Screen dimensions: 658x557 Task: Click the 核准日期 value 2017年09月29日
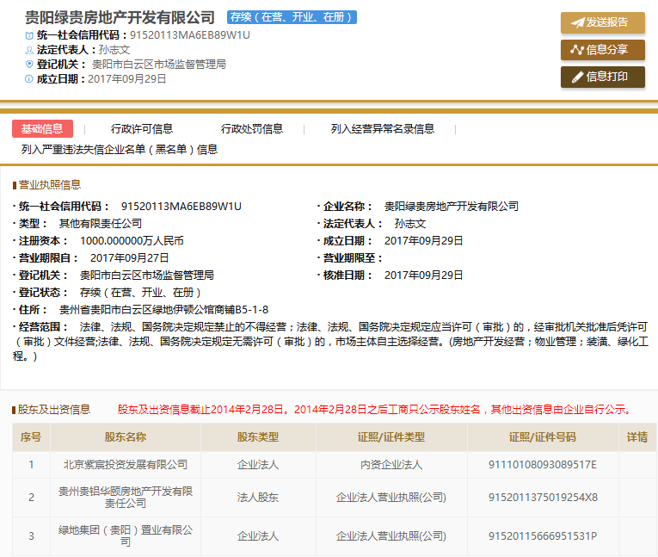423,275
